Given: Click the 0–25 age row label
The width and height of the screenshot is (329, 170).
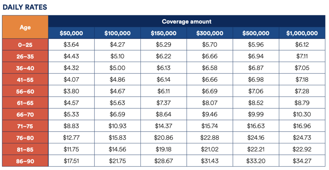Looking at the screenshot, I should click(25, 45).
